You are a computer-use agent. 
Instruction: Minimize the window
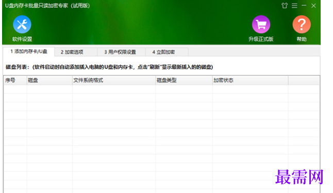[x=304, y=5]
